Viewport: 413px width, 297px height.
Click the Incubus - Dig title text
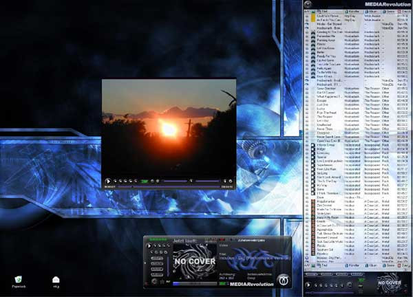255,258
